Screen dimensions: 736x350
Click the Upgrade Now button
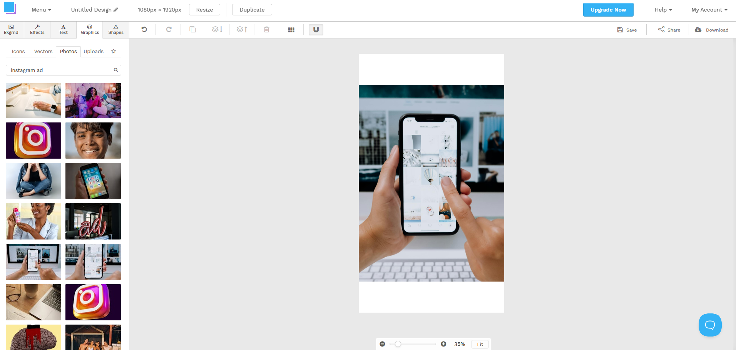point(608,9)
